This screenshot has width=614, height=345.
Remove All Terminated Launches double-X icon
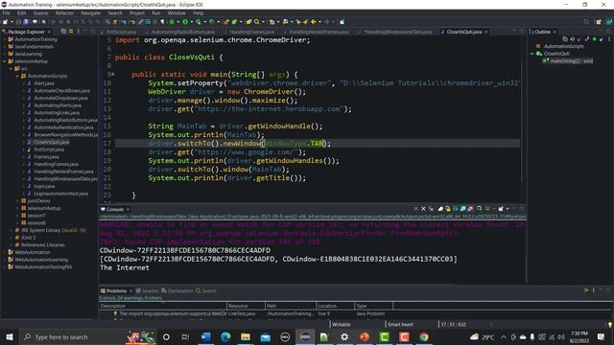pyautogui.click(x=432, y=209)
